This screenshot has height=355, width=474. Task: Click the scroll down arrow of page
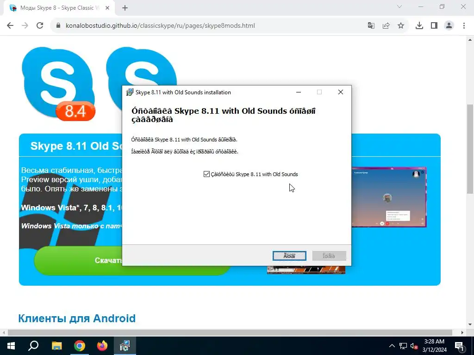coord(470,324)
